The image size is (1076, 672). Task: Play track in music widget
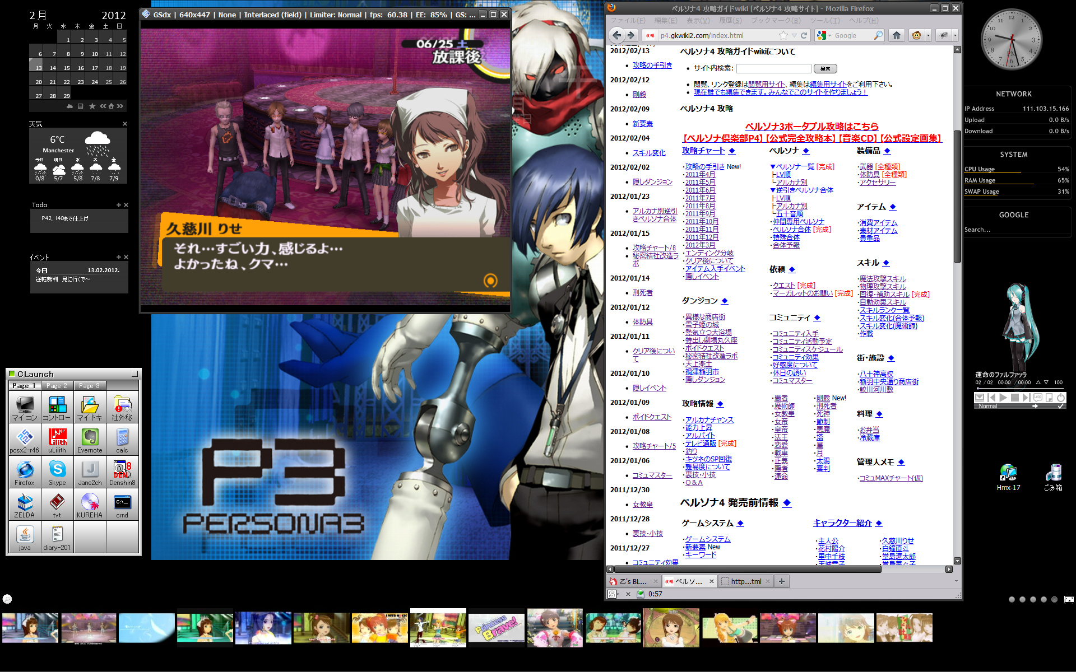1003,397
